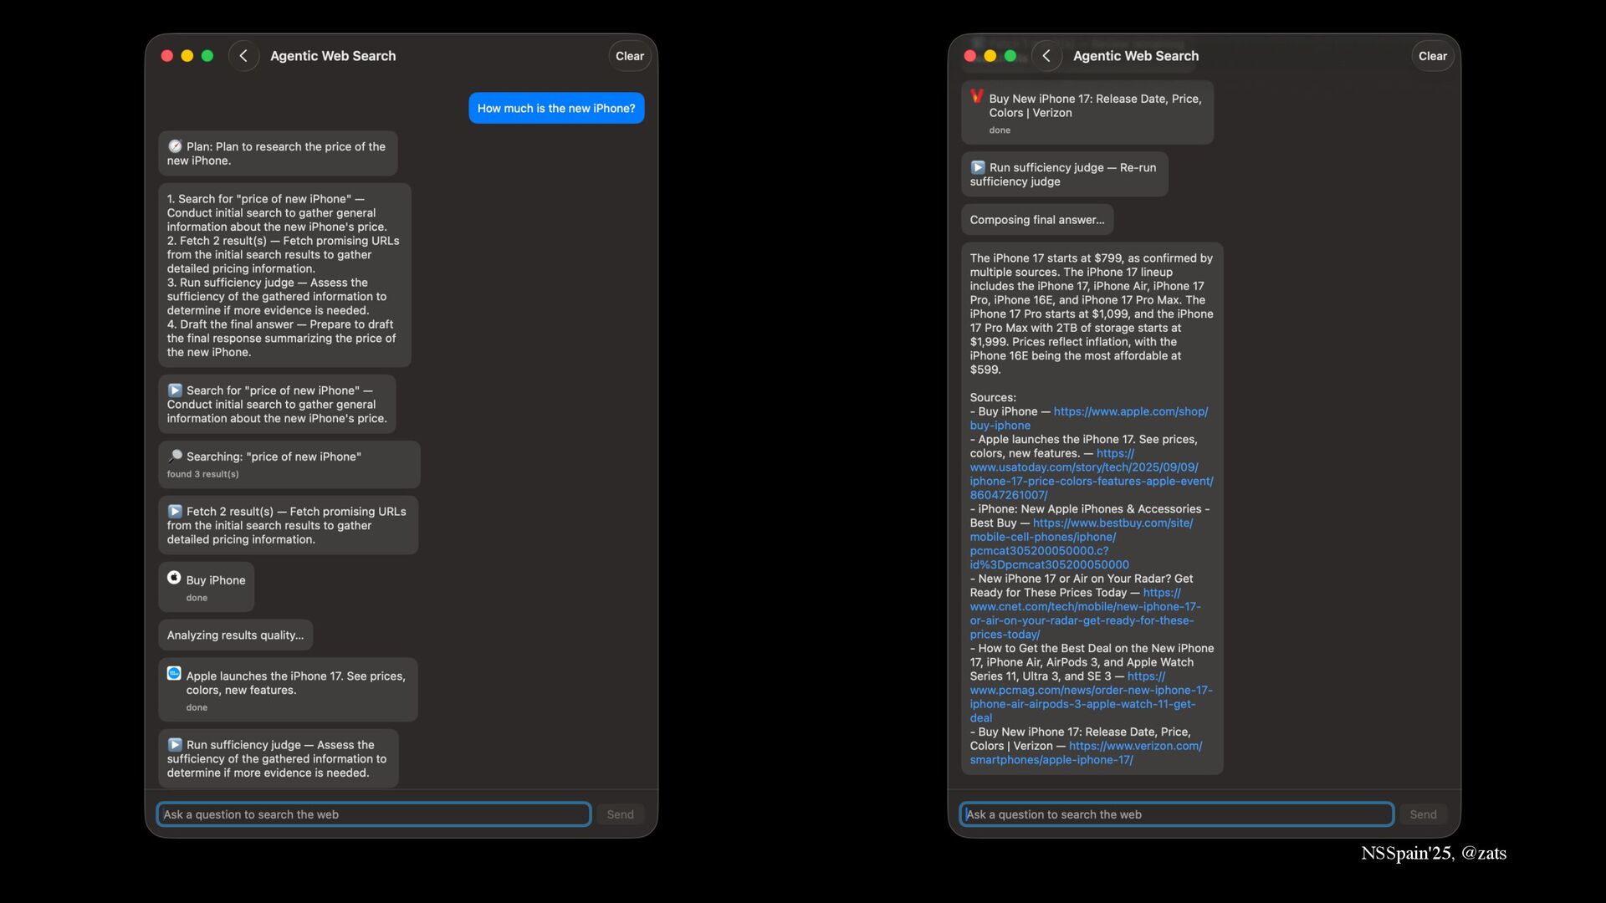Viewport: 1606px width, 903px height.
Task: Click the Verizon logo icon on Verizon result
Action: coord(977,97)
